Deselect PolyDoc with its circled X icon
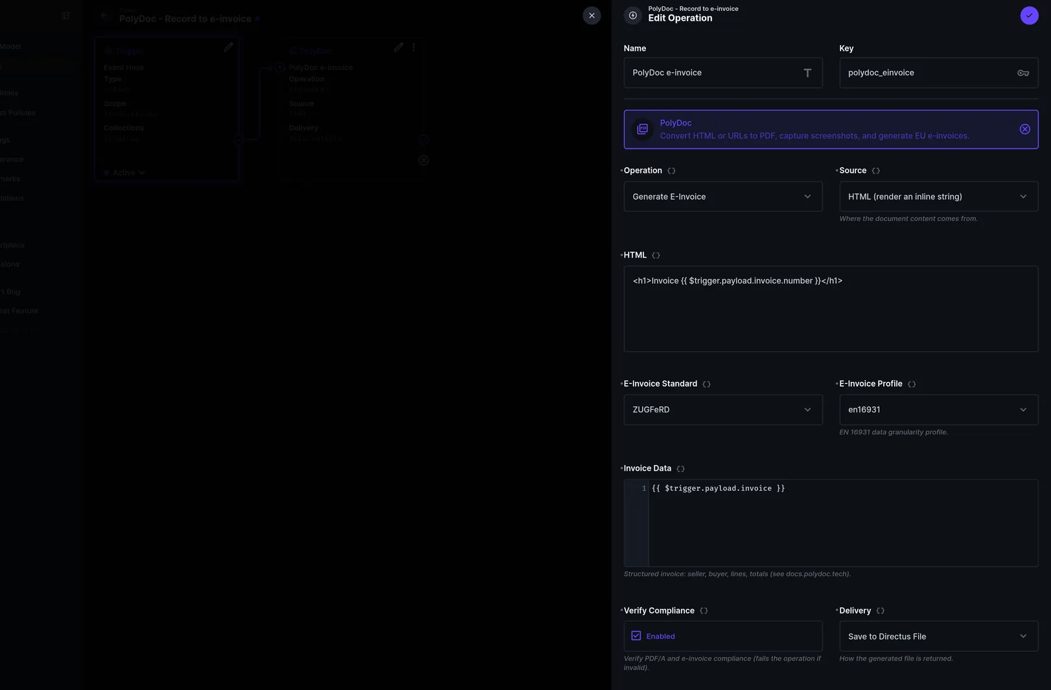The height and width of the screenshot is (690, 1051). pyautogui.click(x=1024, y=129)
